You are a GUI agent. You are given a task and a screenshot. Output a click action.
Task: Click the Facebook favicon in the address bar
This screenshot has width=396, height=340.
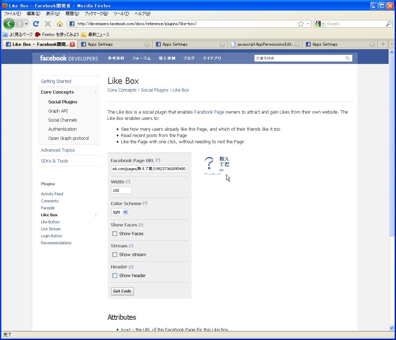coord(72,24)
